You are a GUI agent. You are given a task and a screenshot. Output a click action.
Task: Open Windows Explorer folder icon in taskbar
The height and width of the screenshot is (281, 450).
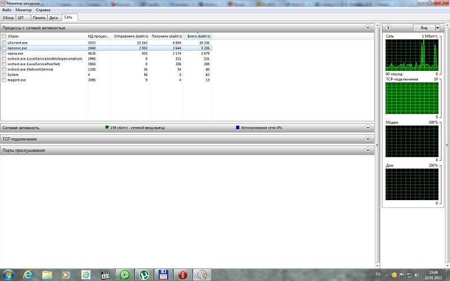tap(47, 275)
